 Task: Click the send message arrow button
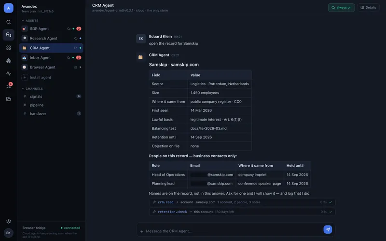tap(328, 229)
